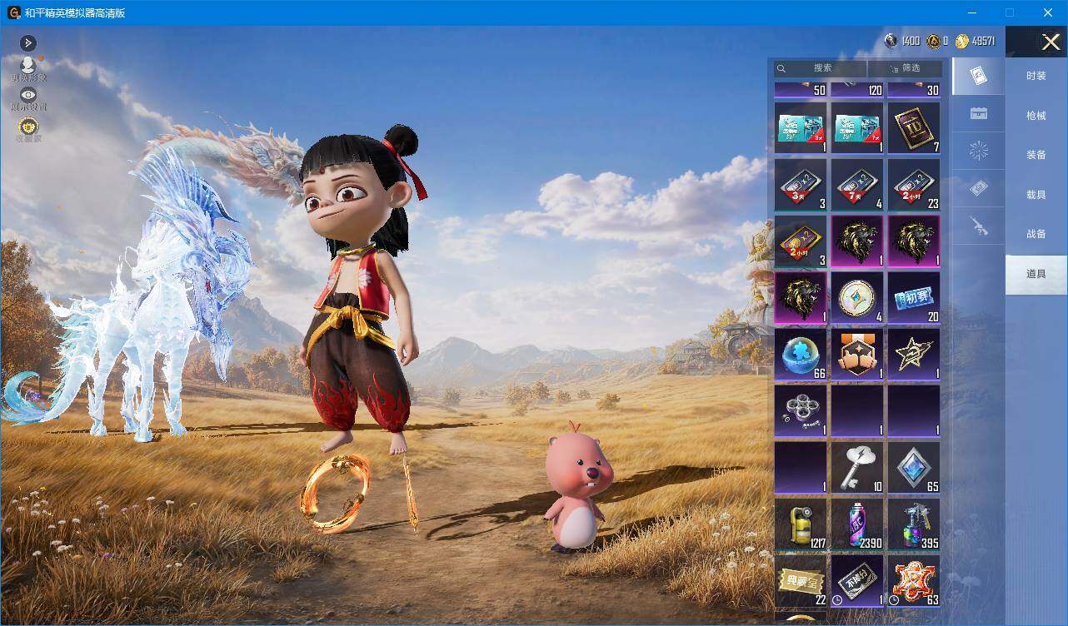Close the inventory with the X button

point(1051,42)
